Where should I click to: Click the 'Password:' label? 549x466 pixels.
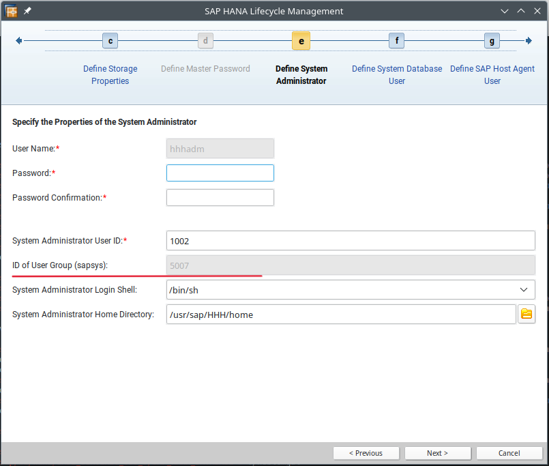pyautogui.click(x=33, y=173)
